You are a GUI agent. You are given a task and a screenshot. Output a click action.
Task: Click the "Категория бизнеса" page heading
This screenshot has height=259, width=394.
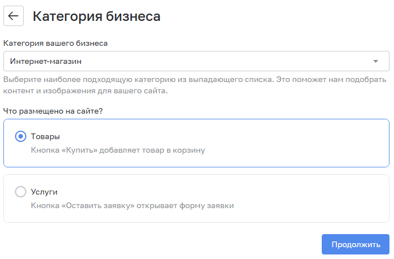coord(97,16)
